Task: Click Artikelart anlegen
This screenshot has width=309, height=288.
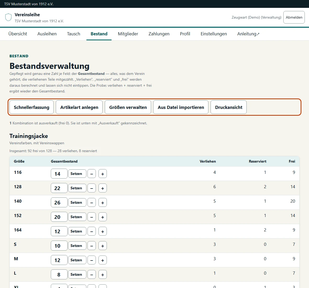Action: [x=79, y=107]
